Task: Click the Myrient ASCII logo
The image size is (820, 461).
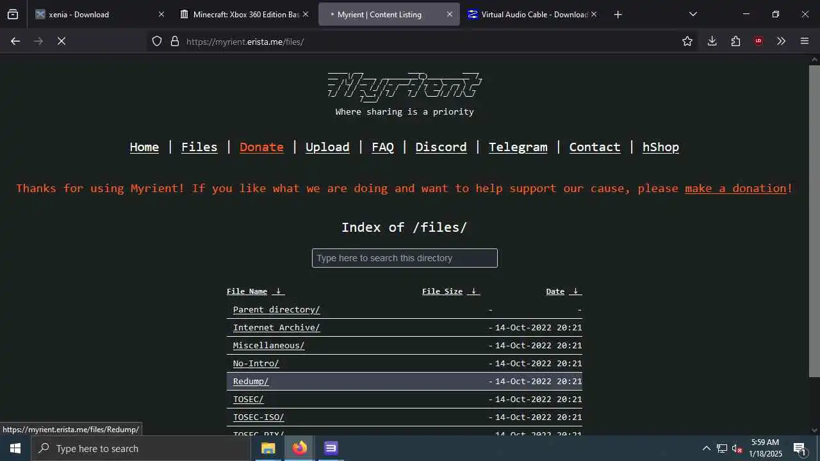Action: tap(404, 86)
